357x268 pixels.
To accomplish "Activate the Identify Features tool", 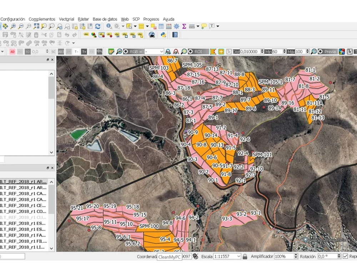I will (x=109, y=26).
